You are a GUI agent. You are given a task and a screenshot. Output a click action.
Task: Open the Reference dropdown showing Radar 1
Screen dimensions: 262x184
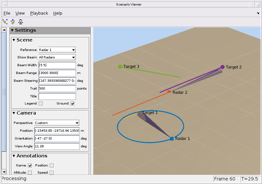click(57, 50)
